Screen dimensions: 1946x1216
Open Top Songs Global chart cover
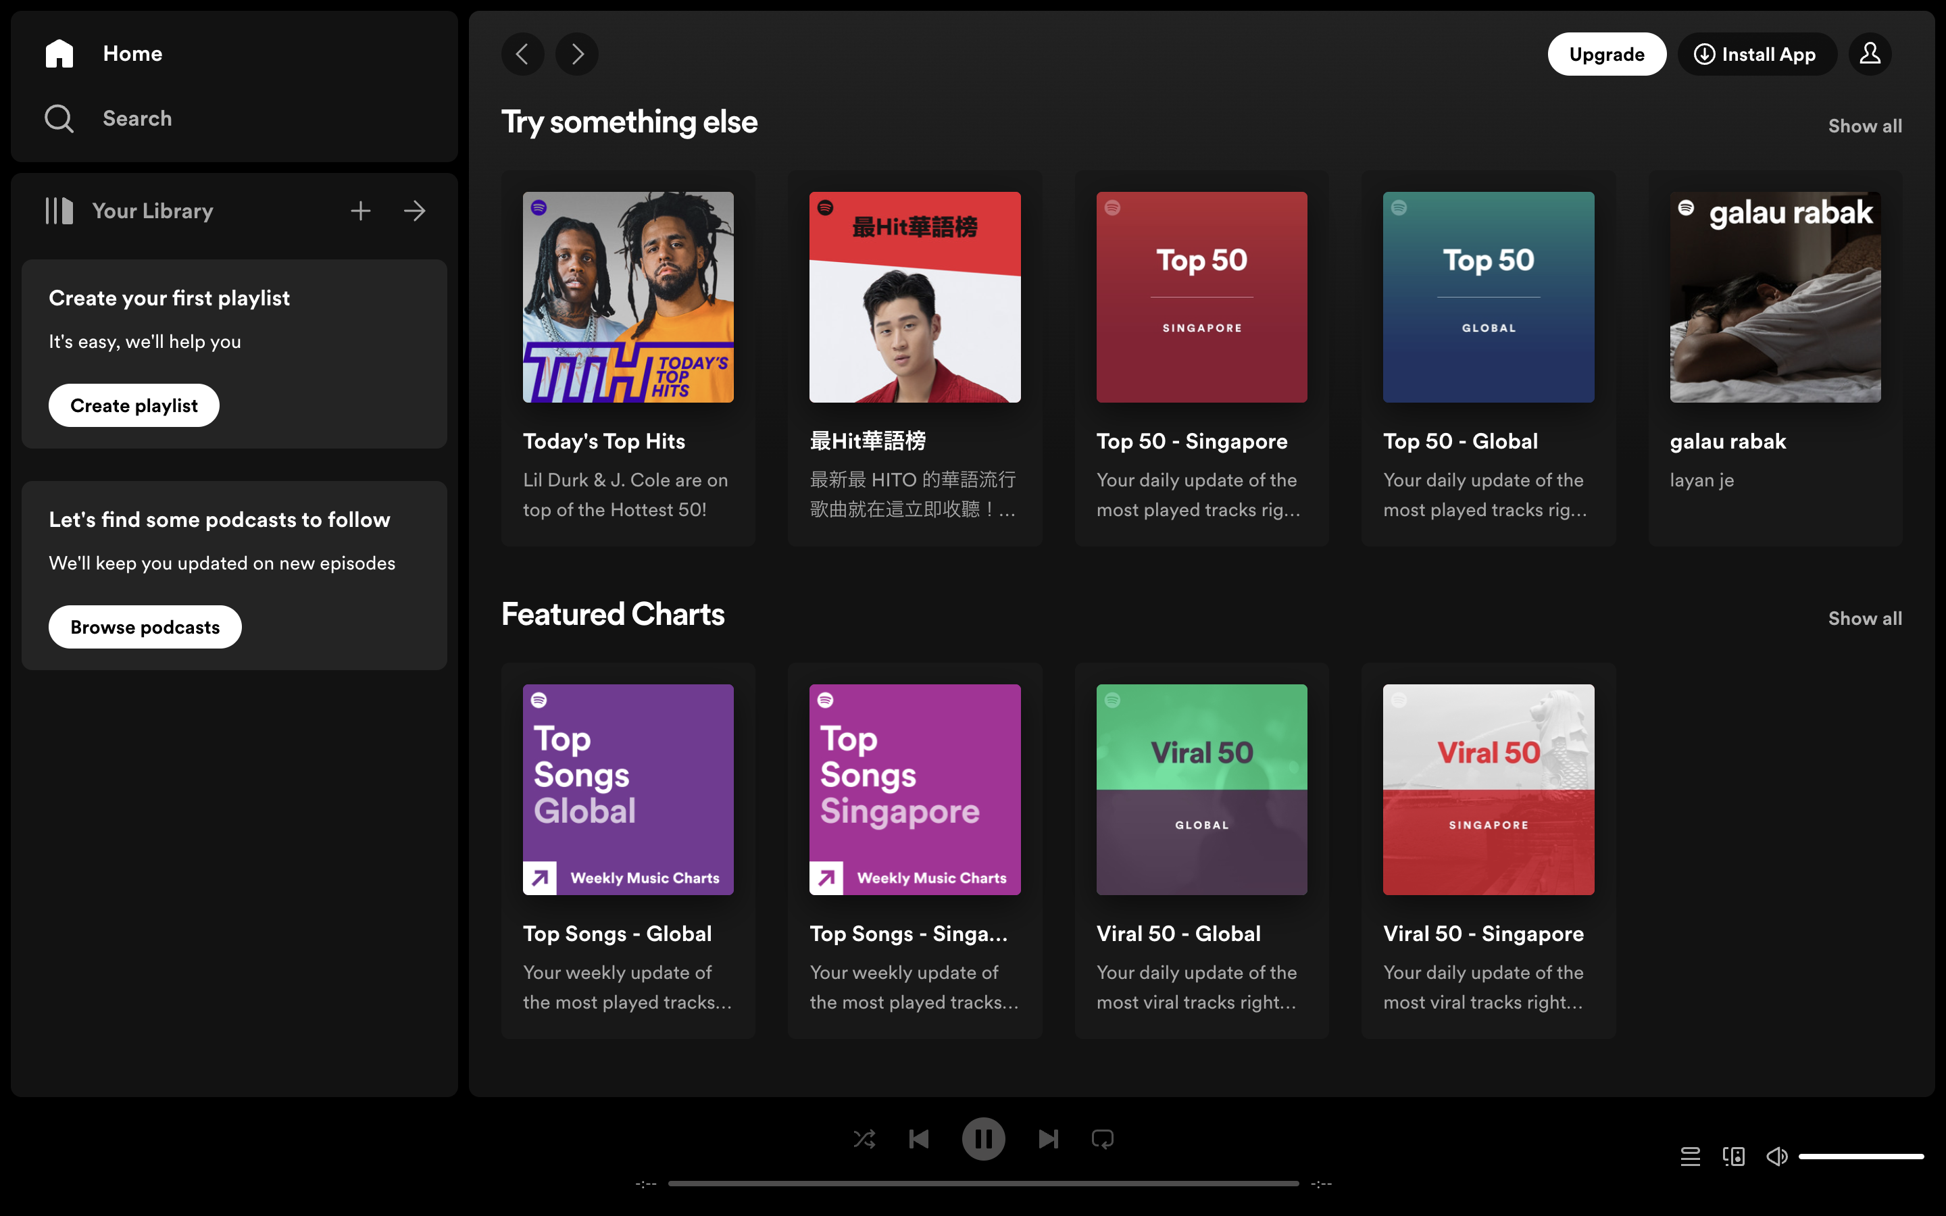pyautogui.click(x=628, y=789)
